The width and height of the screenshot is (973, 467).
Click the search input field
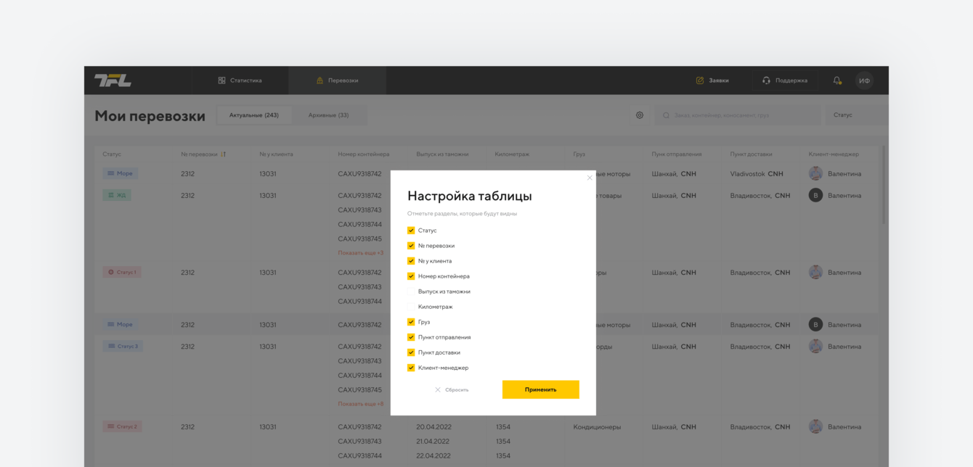click(741, 115)
